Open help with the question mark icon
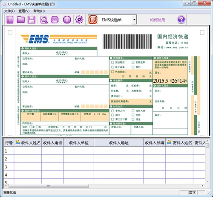The height and width of the screenshot is (197, 213). [x=181, y=20]
